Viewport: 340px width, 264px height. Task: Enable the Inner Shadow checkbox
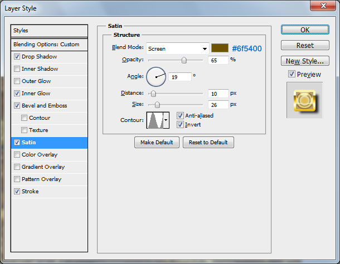coord(17,69)
